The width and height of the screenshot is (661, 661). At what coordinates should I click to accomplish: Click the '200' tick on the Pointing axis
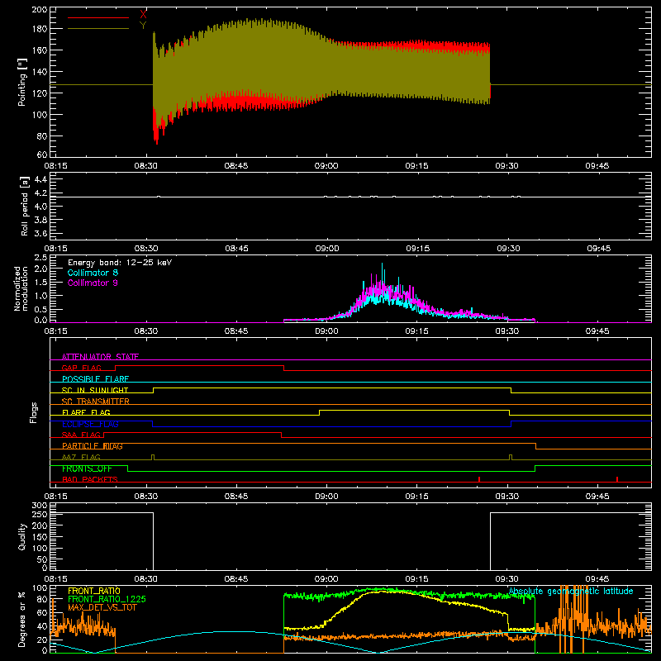coord(40,10)
